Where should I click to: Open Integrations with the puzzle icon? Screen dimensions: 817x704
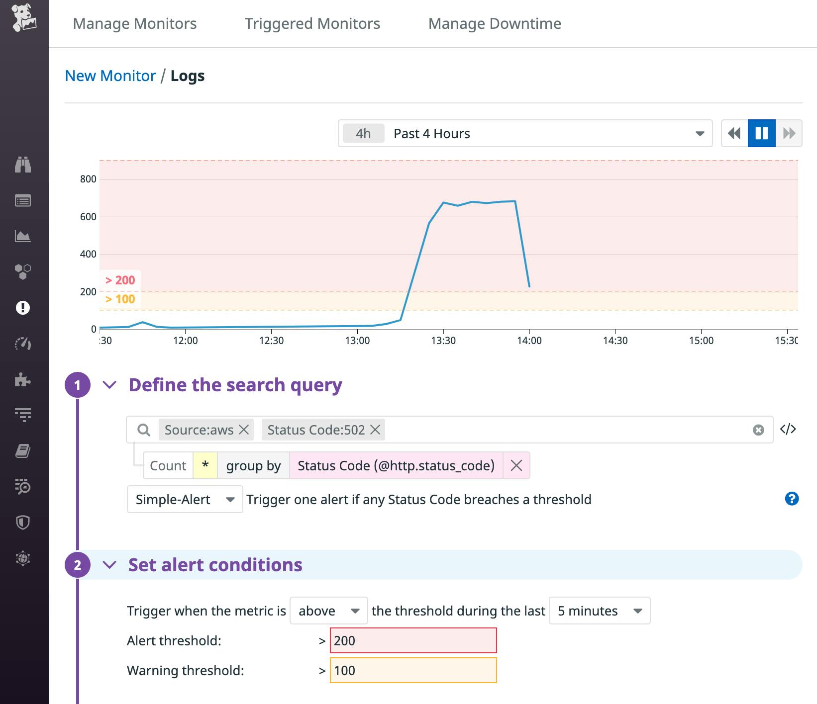pos(23,381)
